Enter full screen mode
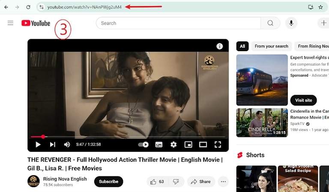This screenshot has height=192, width=329. coord(218,144)
